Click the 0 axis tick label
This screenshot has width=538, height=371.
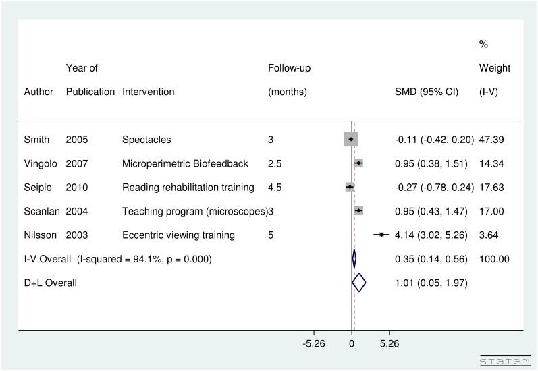click(x=352, y=343)
